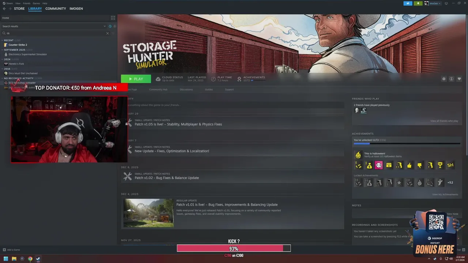Click Add a Game
Viewport: 468px width, 263px height.
tap(11, 250)
